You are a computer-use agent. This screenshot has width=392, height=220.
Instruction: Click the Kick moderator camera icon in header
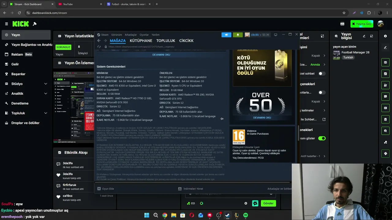coord(342,24)
